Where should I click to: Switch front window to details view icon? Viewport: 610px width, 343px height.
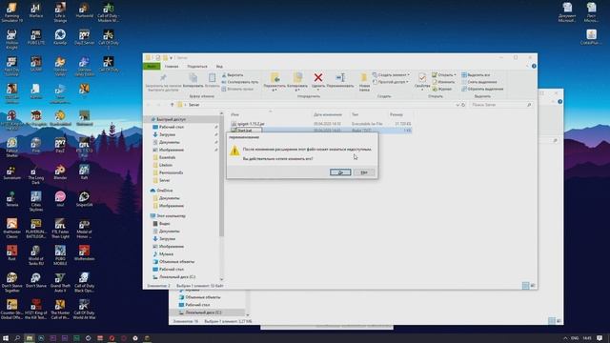point(525,286)
